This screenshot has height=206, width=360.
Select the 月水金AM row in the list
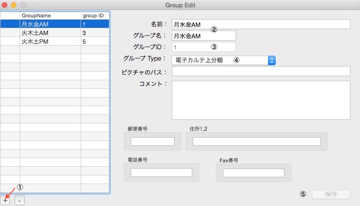(x=50, y=24)
